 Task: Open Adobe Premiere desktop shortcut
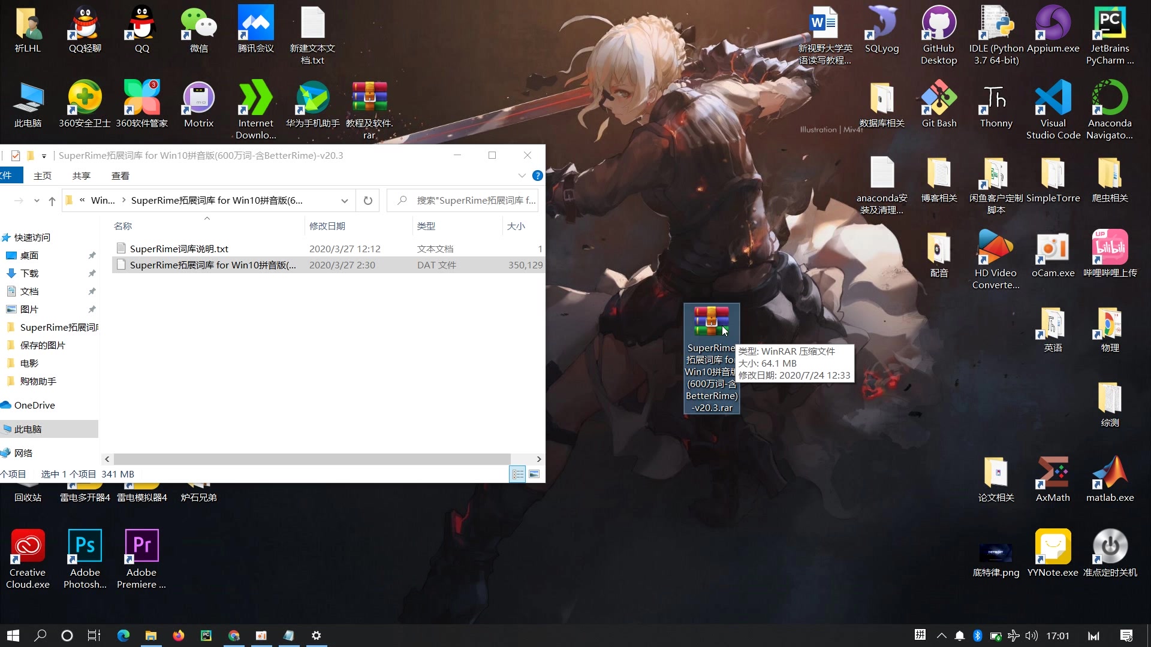coord(141,559)
